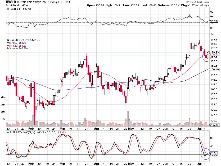Click the Low 156.31 value
The height and width of the screenshot is (166, 221).
pos(131,5)
